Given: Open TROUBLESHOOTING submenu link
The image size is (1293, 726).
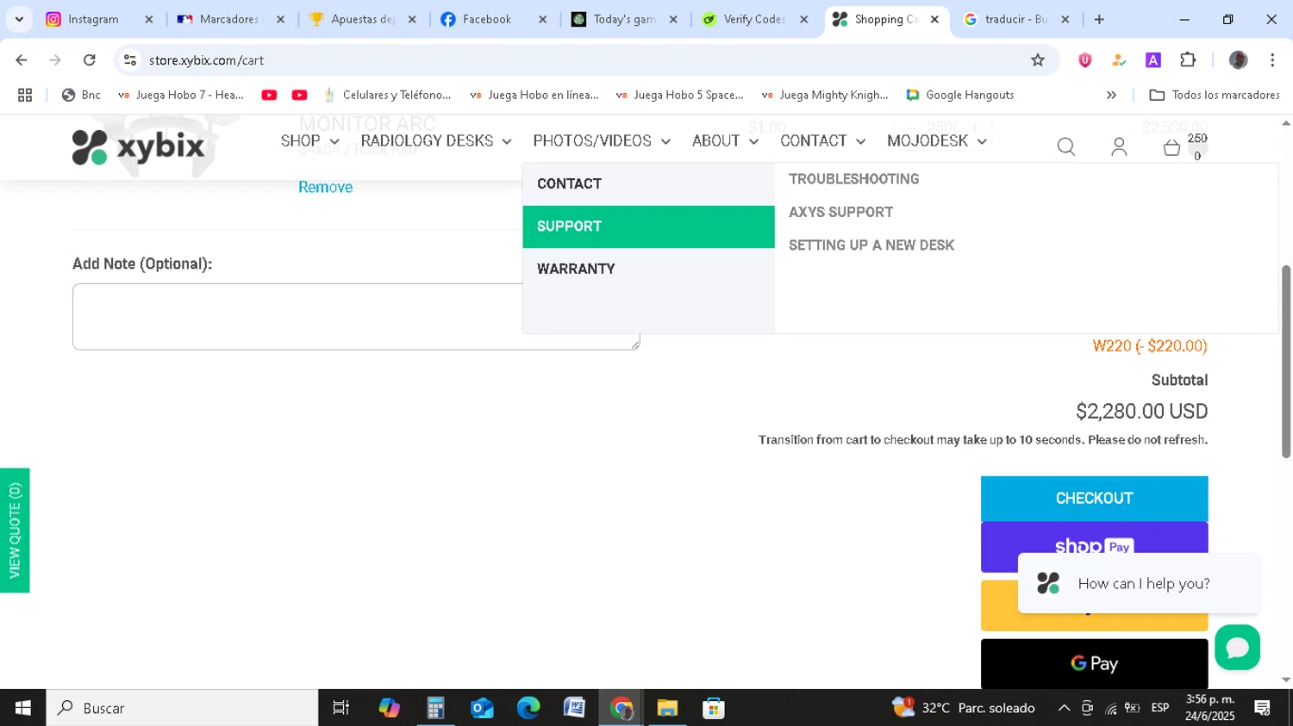Looking at the screenshot, I should click(853, 179).
